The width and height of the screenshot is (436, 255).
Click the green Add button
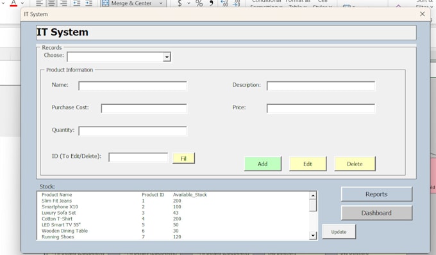pos(262,164)
